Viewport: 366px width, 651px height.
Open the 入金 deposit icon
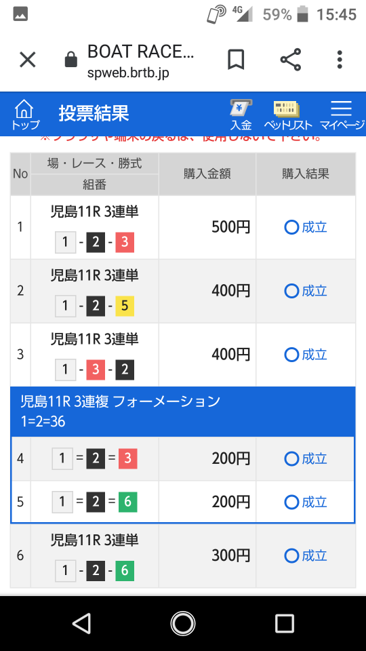click(241, 115)
